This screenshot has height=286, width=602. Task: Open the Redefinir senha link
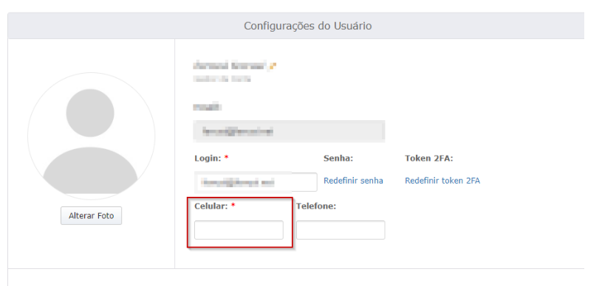click(x=353, y=181)
